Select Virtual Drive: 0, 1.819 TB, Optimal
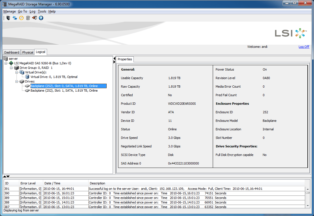 click(x=54, y=77)
